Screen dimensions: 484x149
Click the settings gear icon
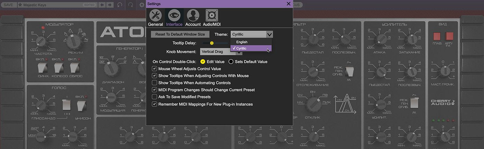tap(142, 5)
